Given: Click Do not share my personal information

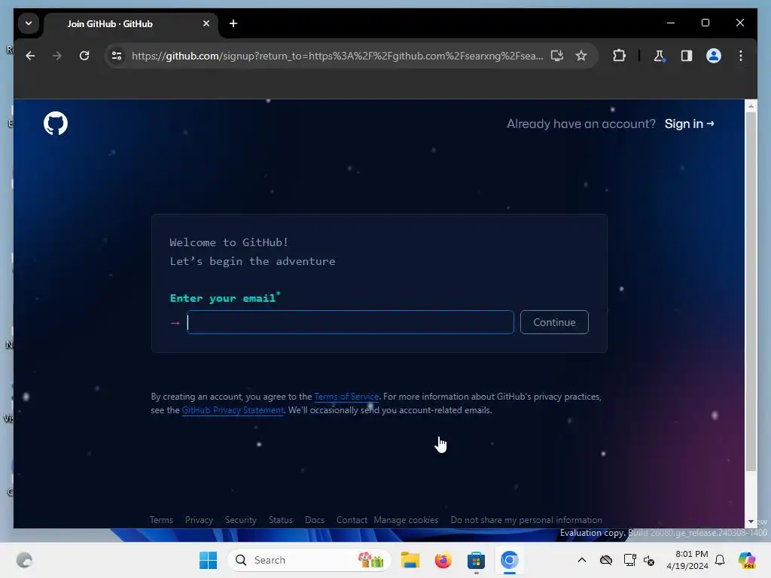Looking at the screenshot, I should point(526,520).
